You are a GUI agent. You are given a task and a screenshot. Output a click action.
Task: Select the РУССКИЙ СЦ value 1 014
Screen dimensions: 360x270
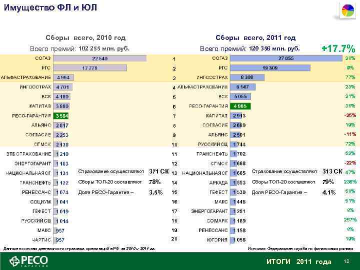tap(62, 221)
